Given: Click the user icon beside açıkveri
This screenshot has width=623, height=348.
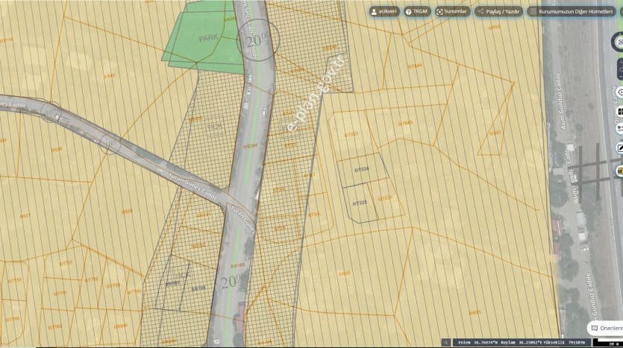Looking at the screenshot, I should pyautogui.click(x=375, y=12).
